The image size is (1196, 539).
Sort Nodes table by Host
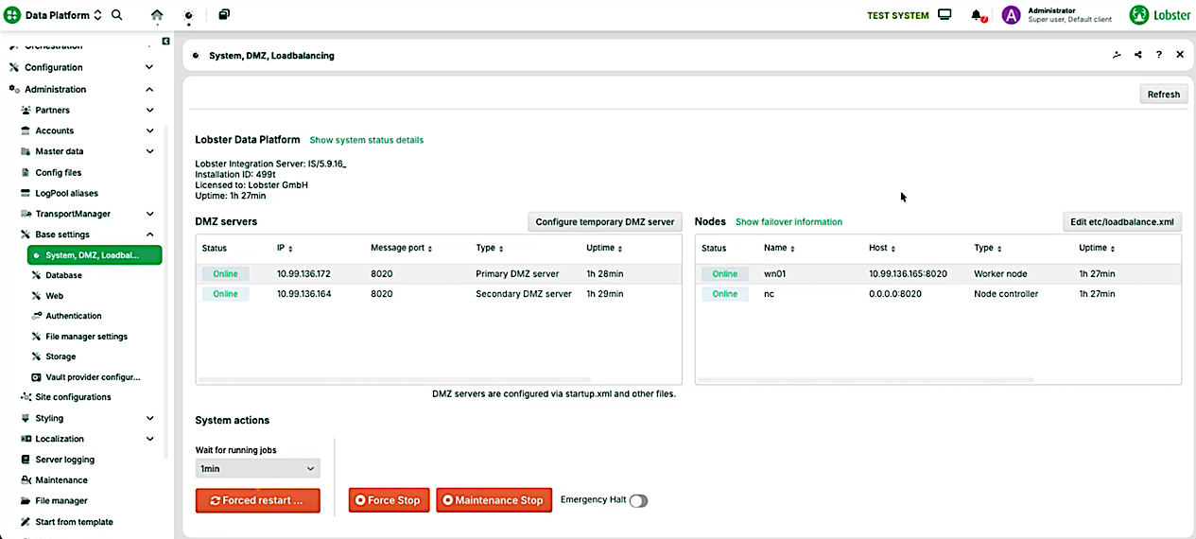coord(882,248)
